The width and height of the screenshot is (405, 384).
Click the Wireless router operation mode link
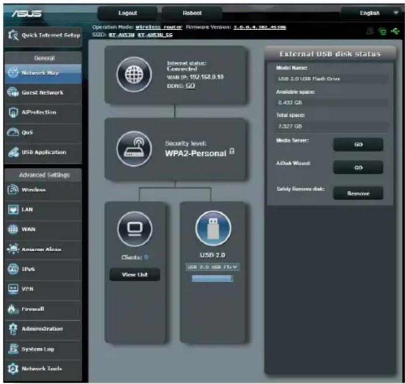159,27
